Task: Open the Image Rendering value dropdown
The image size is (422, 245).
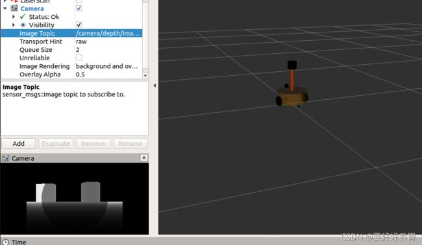Action: (x=108, y=66)
